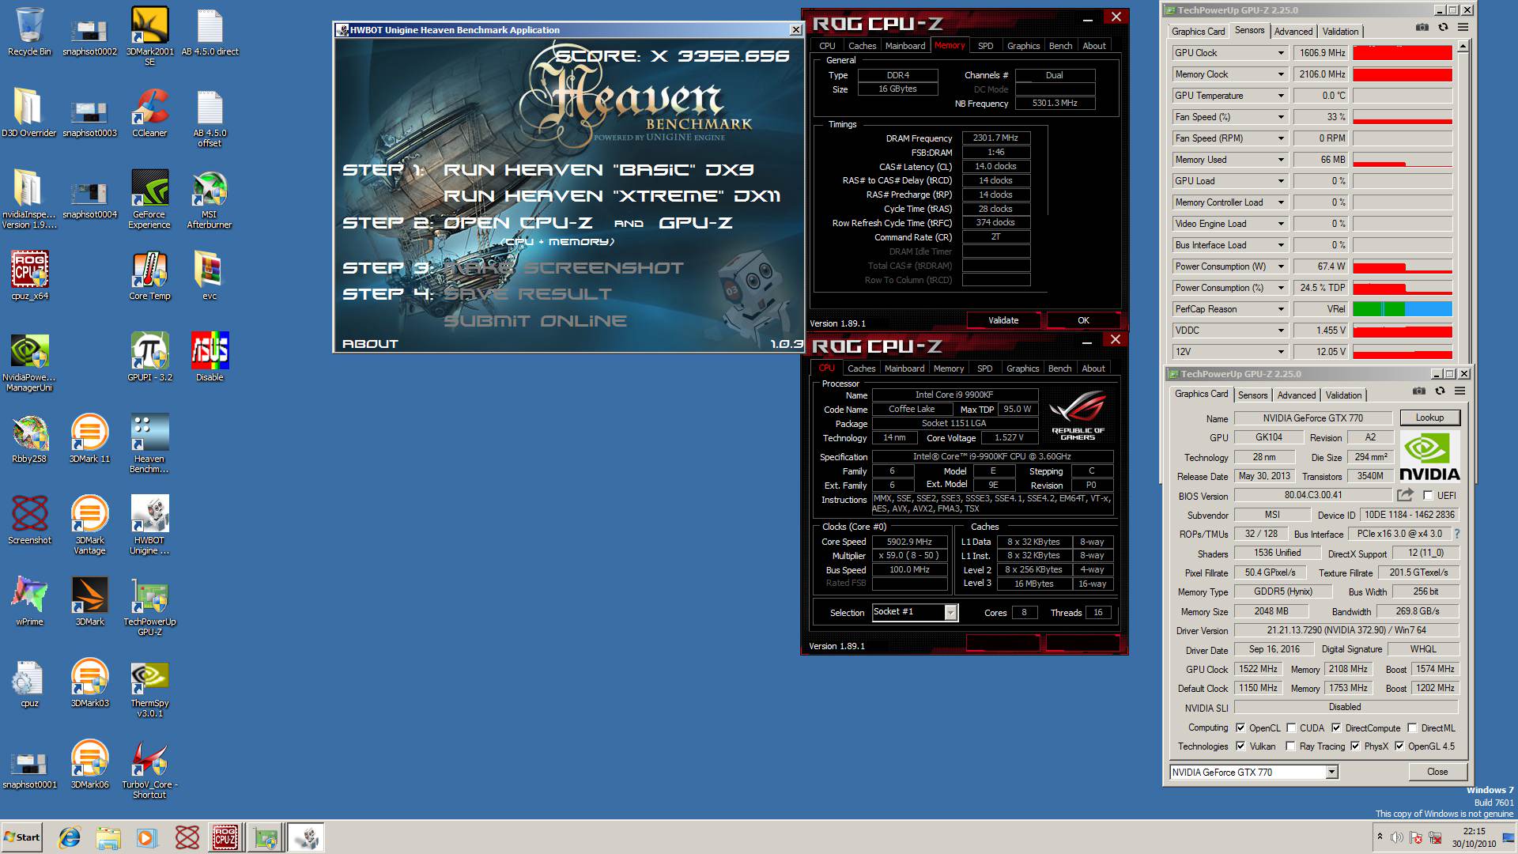Open HWBOT Unigine desktop shortcut
The image size is (1518, 854).
[x=149, y=525]
